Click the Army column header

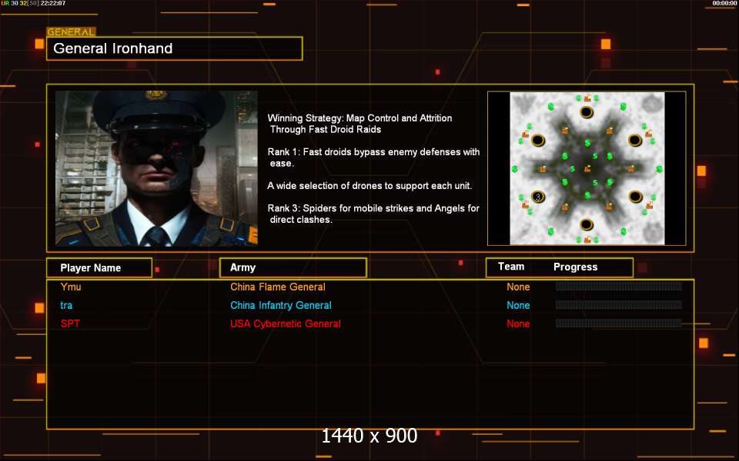tap(293, 267)
